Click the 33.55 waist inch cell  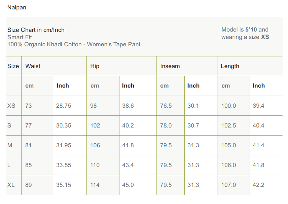coord(64,165)
